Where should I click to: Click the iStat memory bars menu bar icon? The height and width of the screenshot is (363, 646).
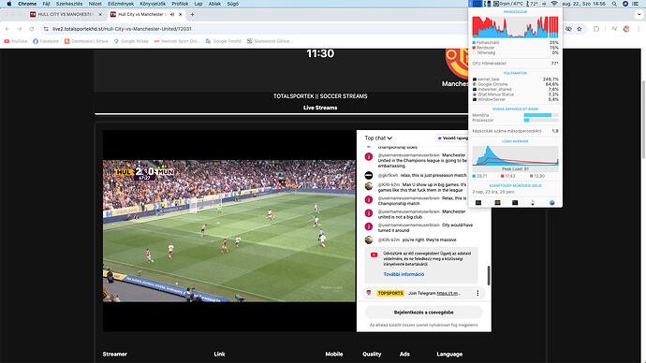click(x=488, y=4)
